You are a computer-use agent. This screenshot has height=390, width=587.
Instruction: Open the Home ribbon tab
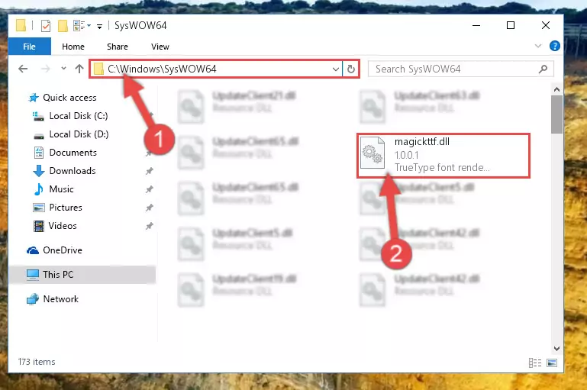73,47
